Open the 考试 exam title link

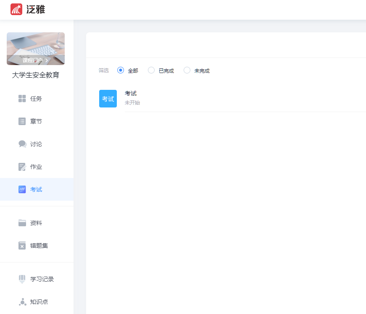(x=131, y=94)
